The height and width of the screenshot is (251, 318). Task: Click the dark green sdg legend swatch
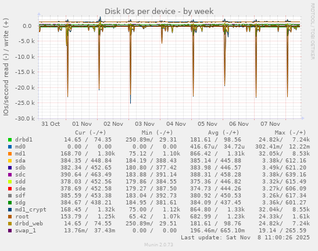(10, 203)
